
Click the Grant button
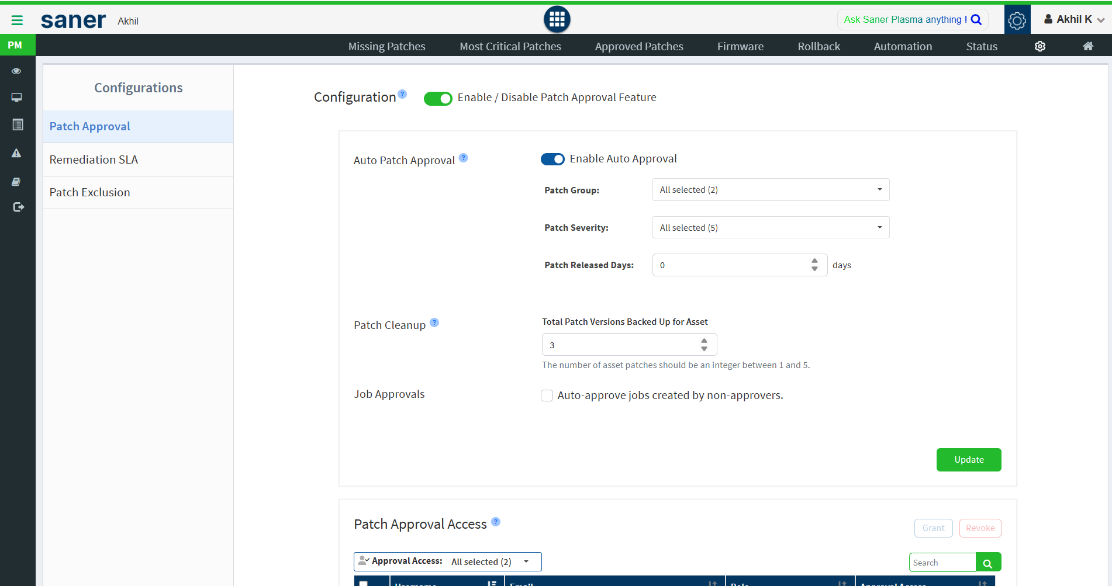point(933,528)
